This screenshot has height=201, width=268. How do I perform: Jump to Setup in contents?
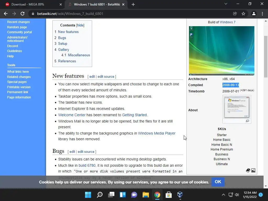[63, 44]
